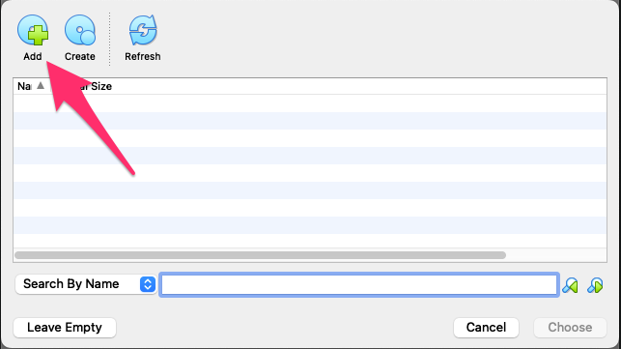Click the greyed-out Choose button

click(570, 328)
